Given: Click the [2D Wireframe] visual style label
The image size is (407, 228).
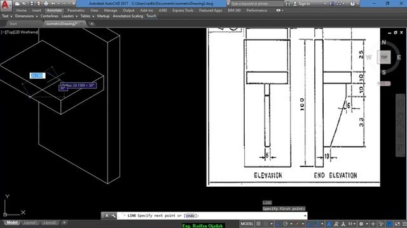Looking at the screenshot, I should (26, 32).
